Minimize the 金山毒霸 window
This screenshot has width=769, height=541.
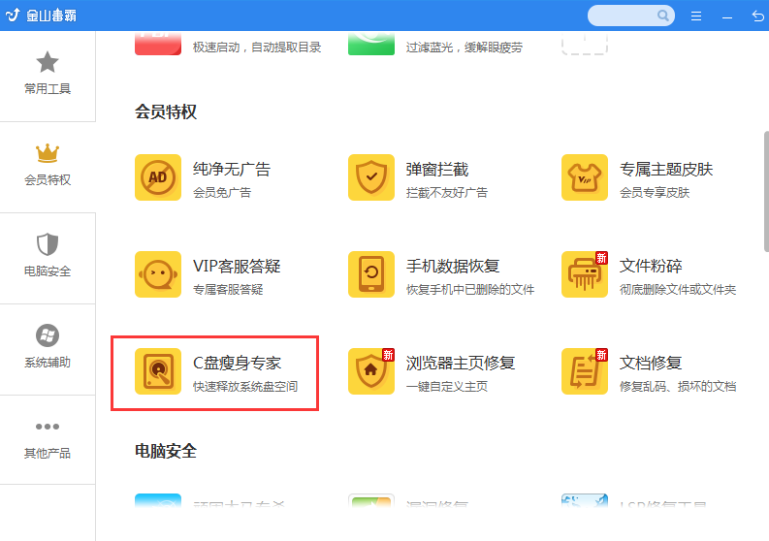(727, 17)
